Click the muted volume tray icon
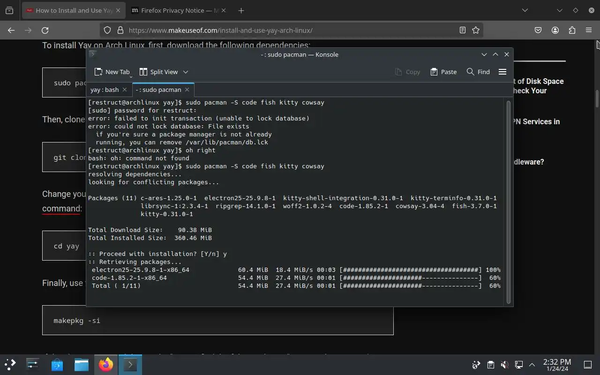Viewport: 600px width, 375px height. pos(504,365)
